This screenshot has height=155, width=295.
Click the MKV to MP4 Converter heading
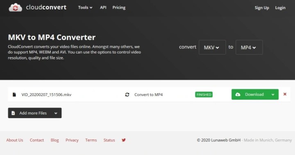point(52,37)
